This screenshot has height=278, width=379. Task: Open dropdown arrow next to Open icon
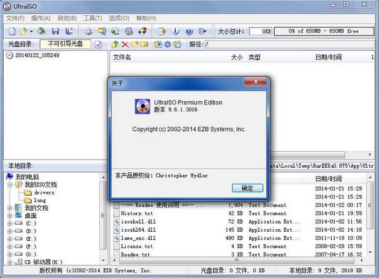point(32,32)
